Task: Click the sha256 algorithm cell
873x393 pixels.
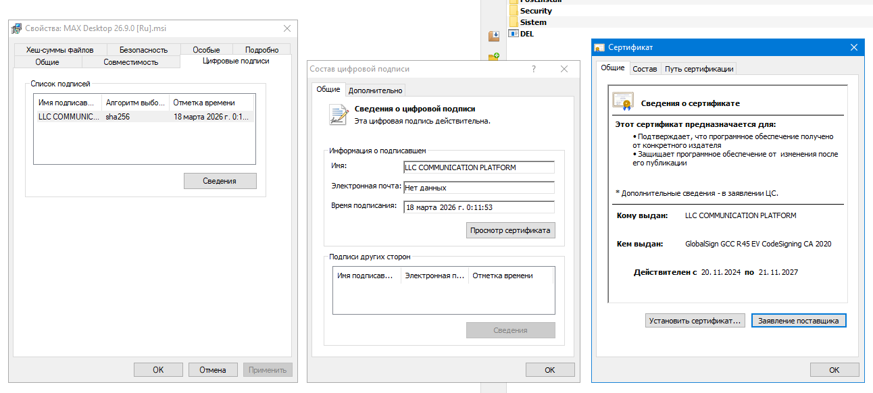Action: tap(118, 116)
